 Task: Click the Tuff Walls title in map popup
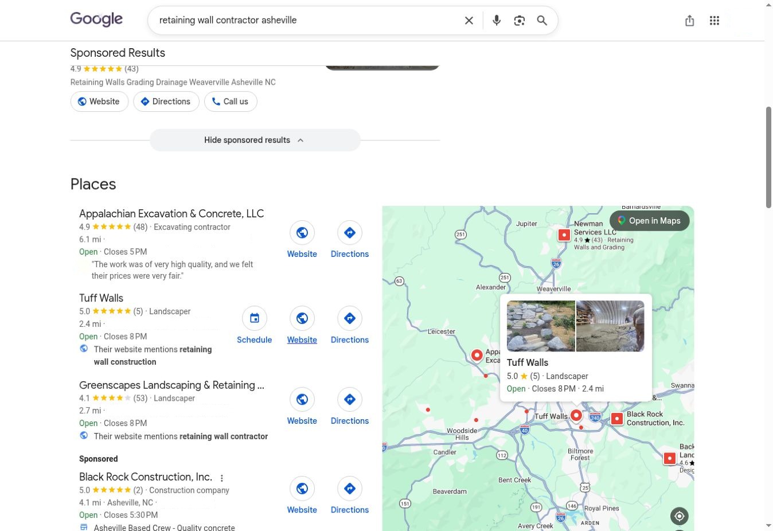pos(528,362)
